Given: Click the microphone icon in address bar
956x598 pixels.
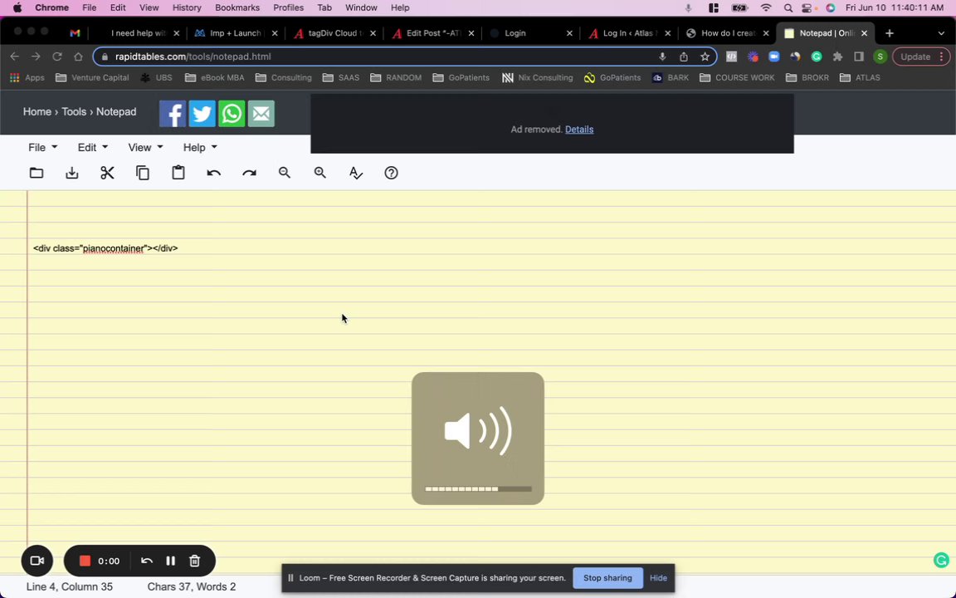Looking at the screenshot, I should click(x=662, y=56).
